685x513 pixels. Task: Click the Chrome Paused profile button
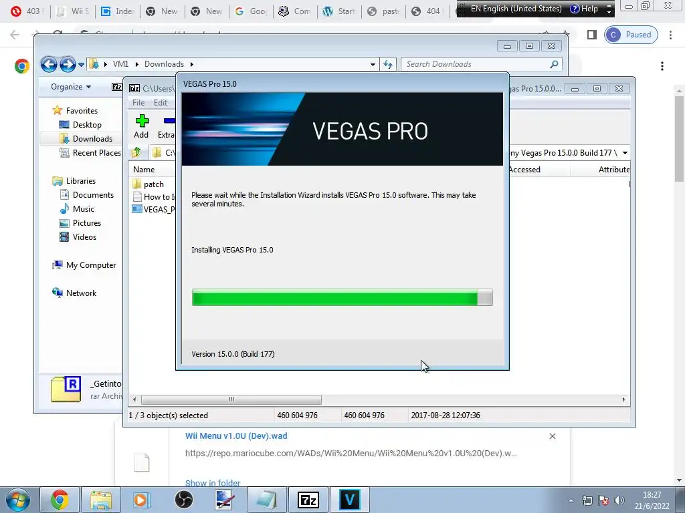(x=631, y=35)
